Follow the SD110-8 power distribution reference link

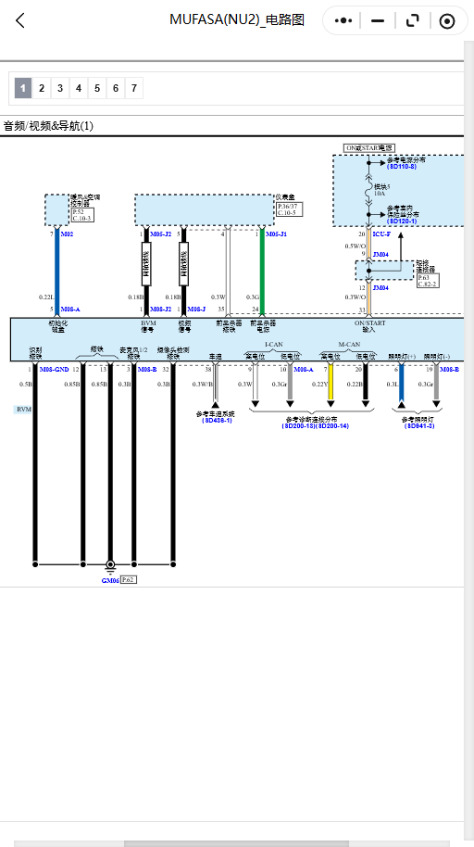coord(401,167)
